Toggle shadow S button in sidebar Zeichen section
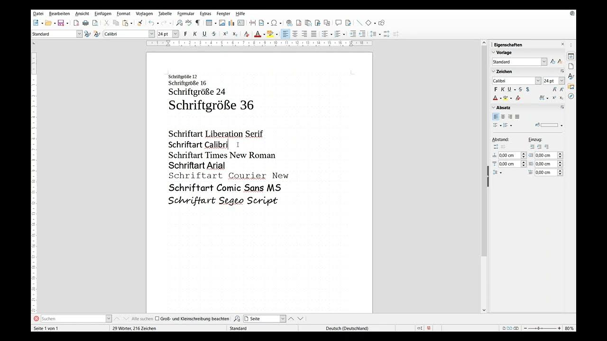Screen dimensions: 607x341 coord(527,90)
